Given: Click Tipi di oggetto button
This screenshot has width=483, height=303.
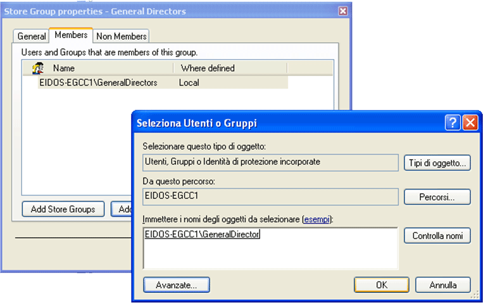Looking at the screenshot, I should (437, 163).
